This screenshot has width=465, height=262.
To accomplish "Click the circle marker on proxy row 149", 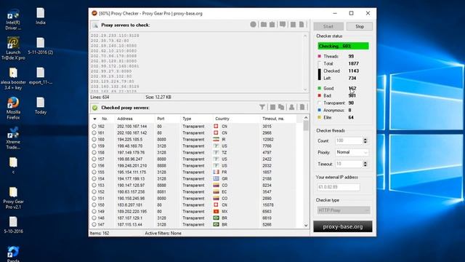I will pos(94,211).
